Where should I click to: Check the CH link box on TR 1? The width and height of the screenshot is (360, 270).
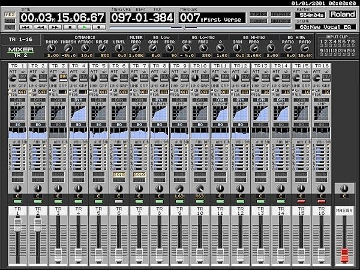click(x=10, y=90)
